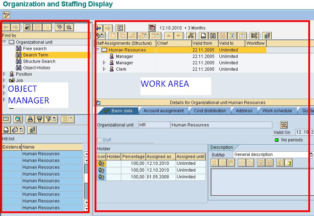
Task: Switch to the Account assignment tab
Action: [x=164, y=110]
